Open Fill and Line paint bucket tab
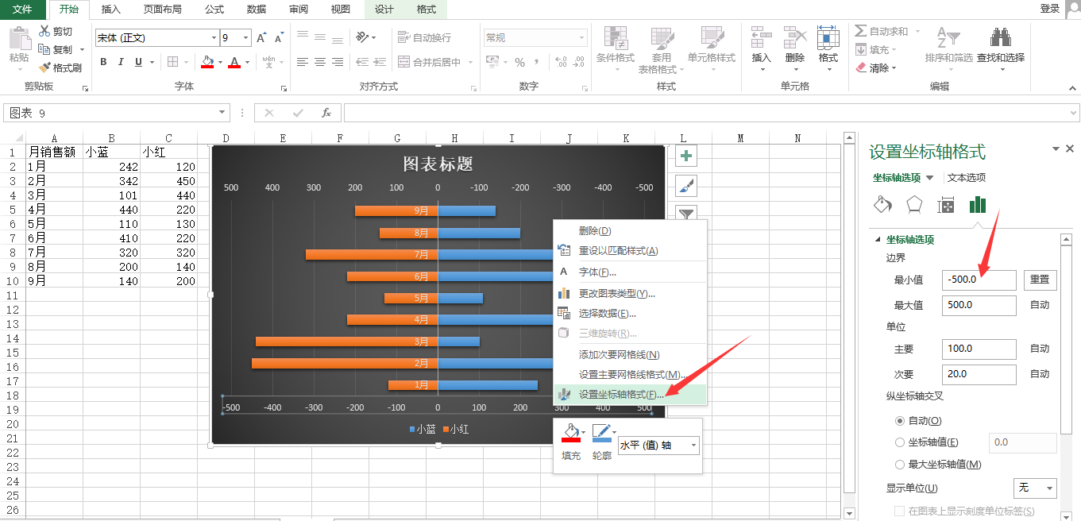 882,205
